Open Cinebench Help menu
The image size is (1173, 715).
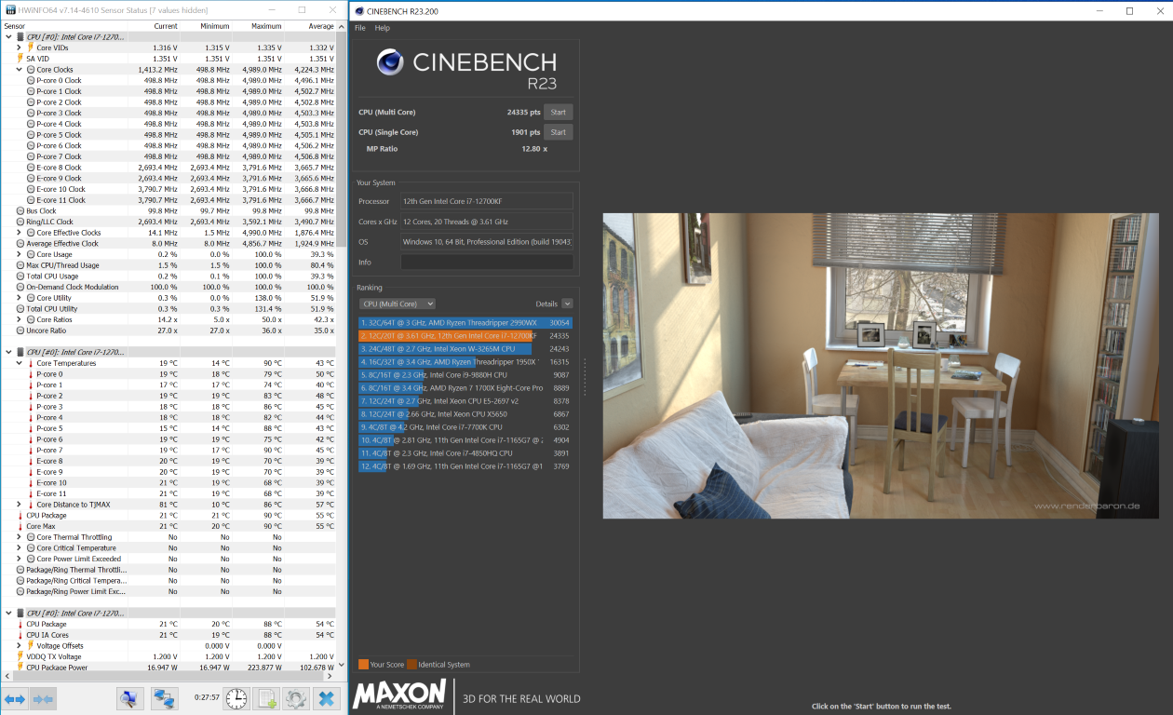point(383,29)
